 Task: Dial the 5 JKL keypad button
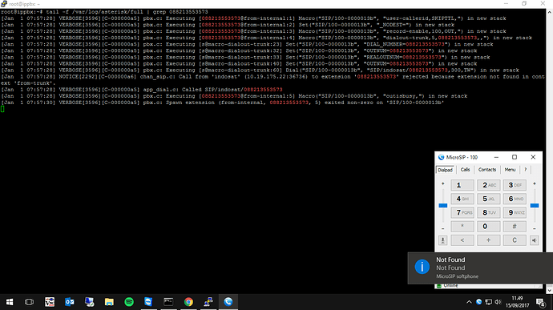point(488,199)
